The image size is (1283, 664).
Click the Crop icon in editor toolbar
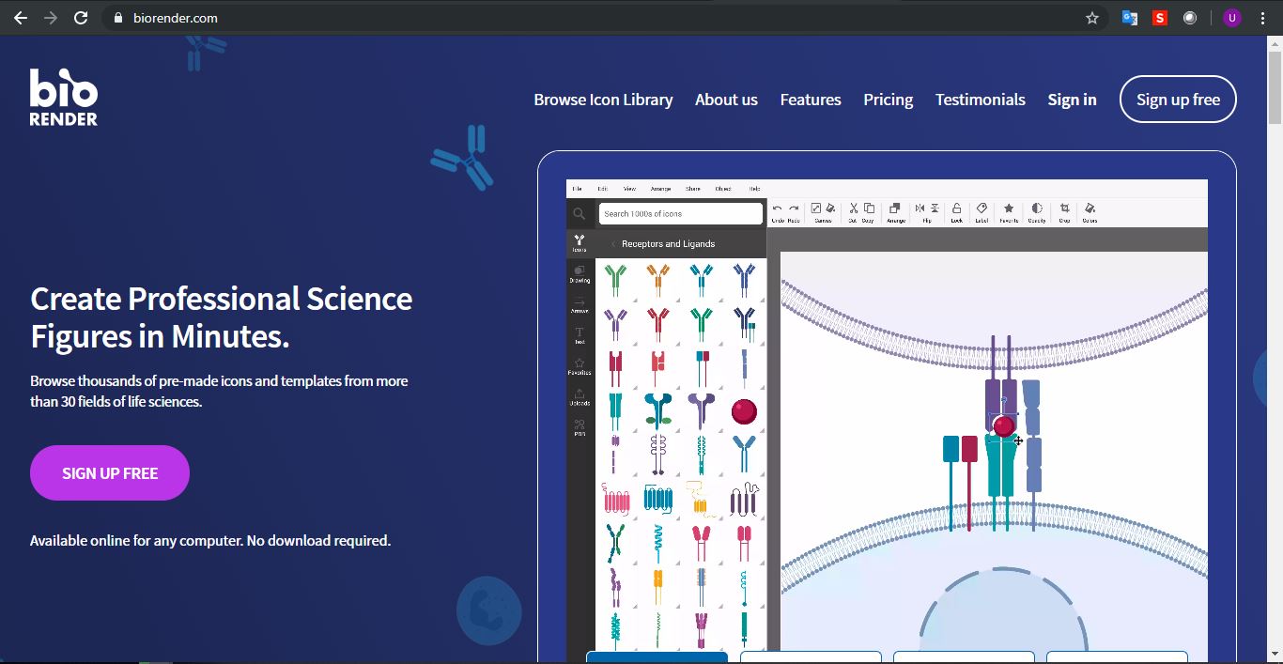1064,208
